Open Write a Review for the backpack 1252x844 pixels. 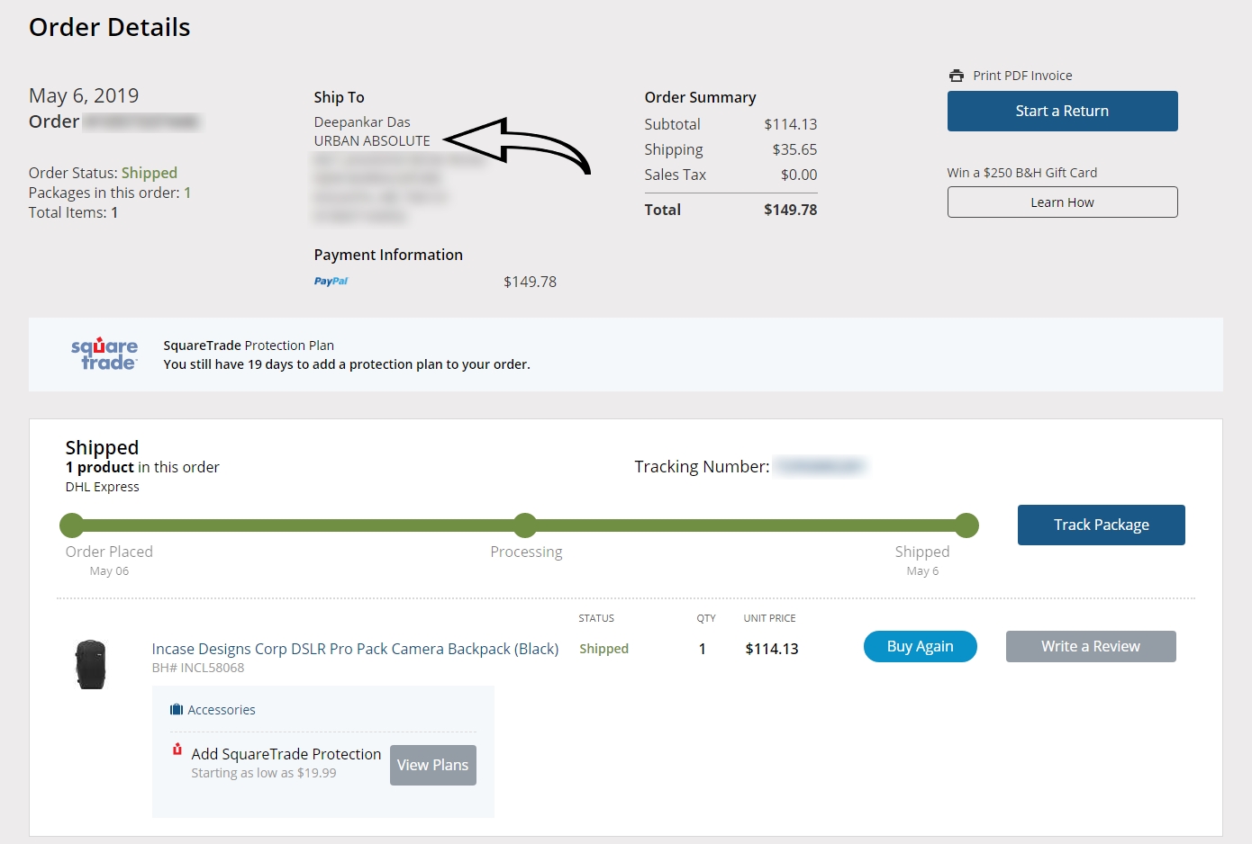coord(1090,646)
